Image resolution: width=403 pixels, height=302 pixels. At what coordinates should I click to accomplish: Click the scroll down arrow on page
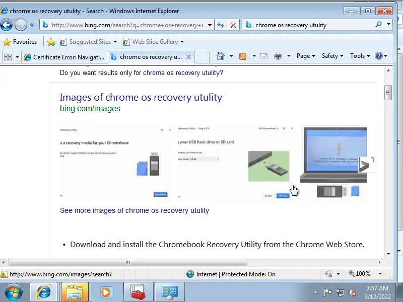tap(388, 254)
